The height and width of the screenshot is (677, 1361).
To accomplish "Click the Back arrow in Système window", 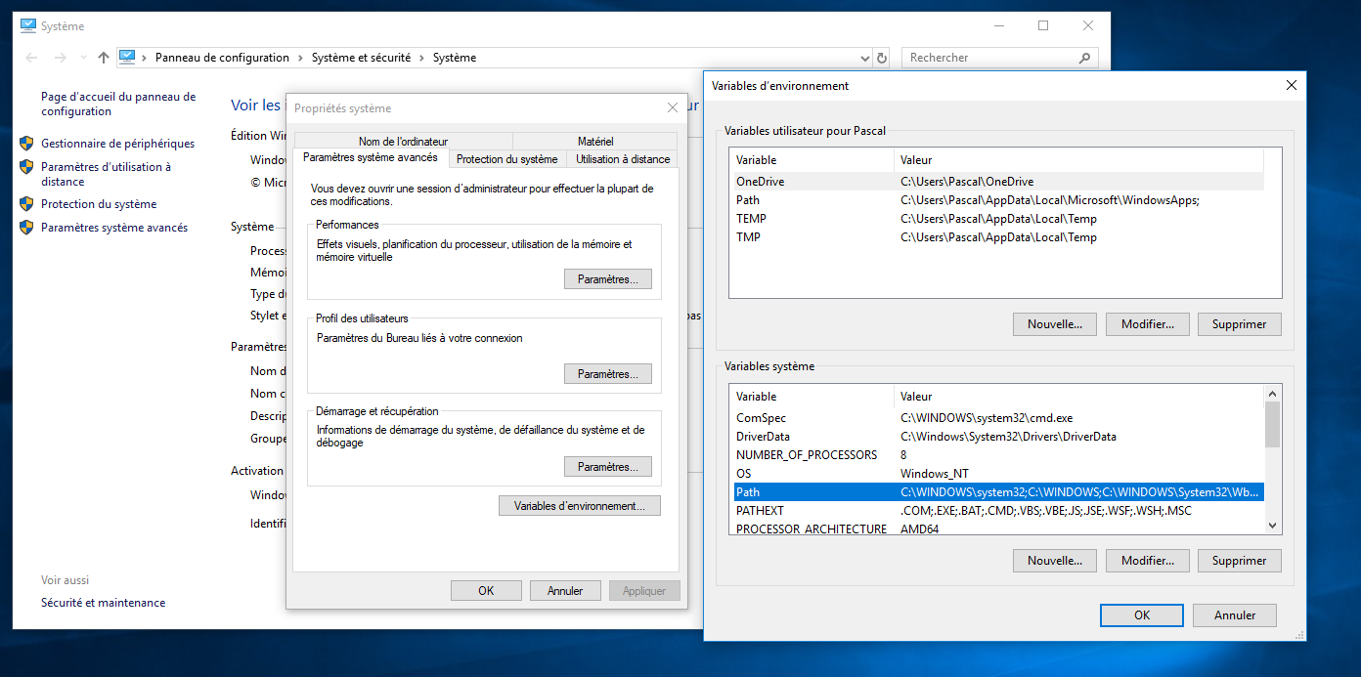I will tap(31, 58).
